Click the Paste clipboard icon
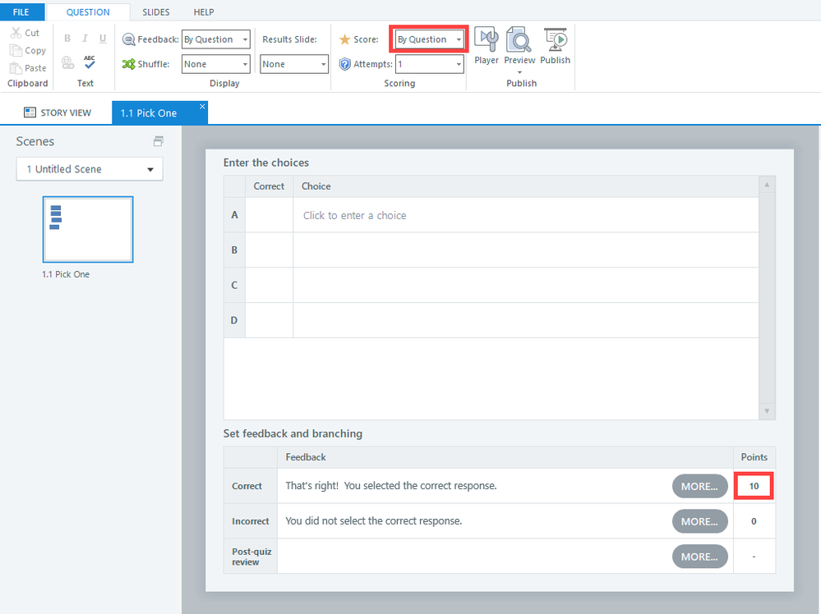The image size is (821, 614). point(16,68)
